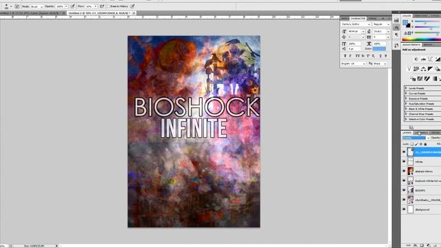Open the Auto leading dropdown
This screenshot has width=441, height=248.
[388, 32]
